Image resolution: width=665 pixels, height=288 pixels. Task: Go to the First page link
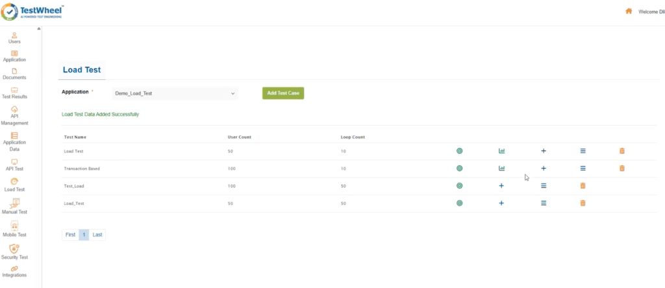tap(70, 235)
